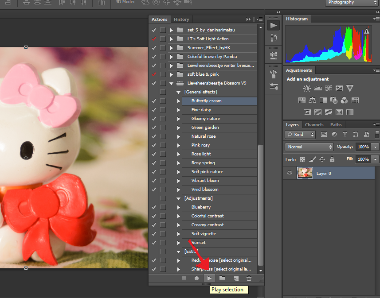Select the Sunset action

coord(219,243)
